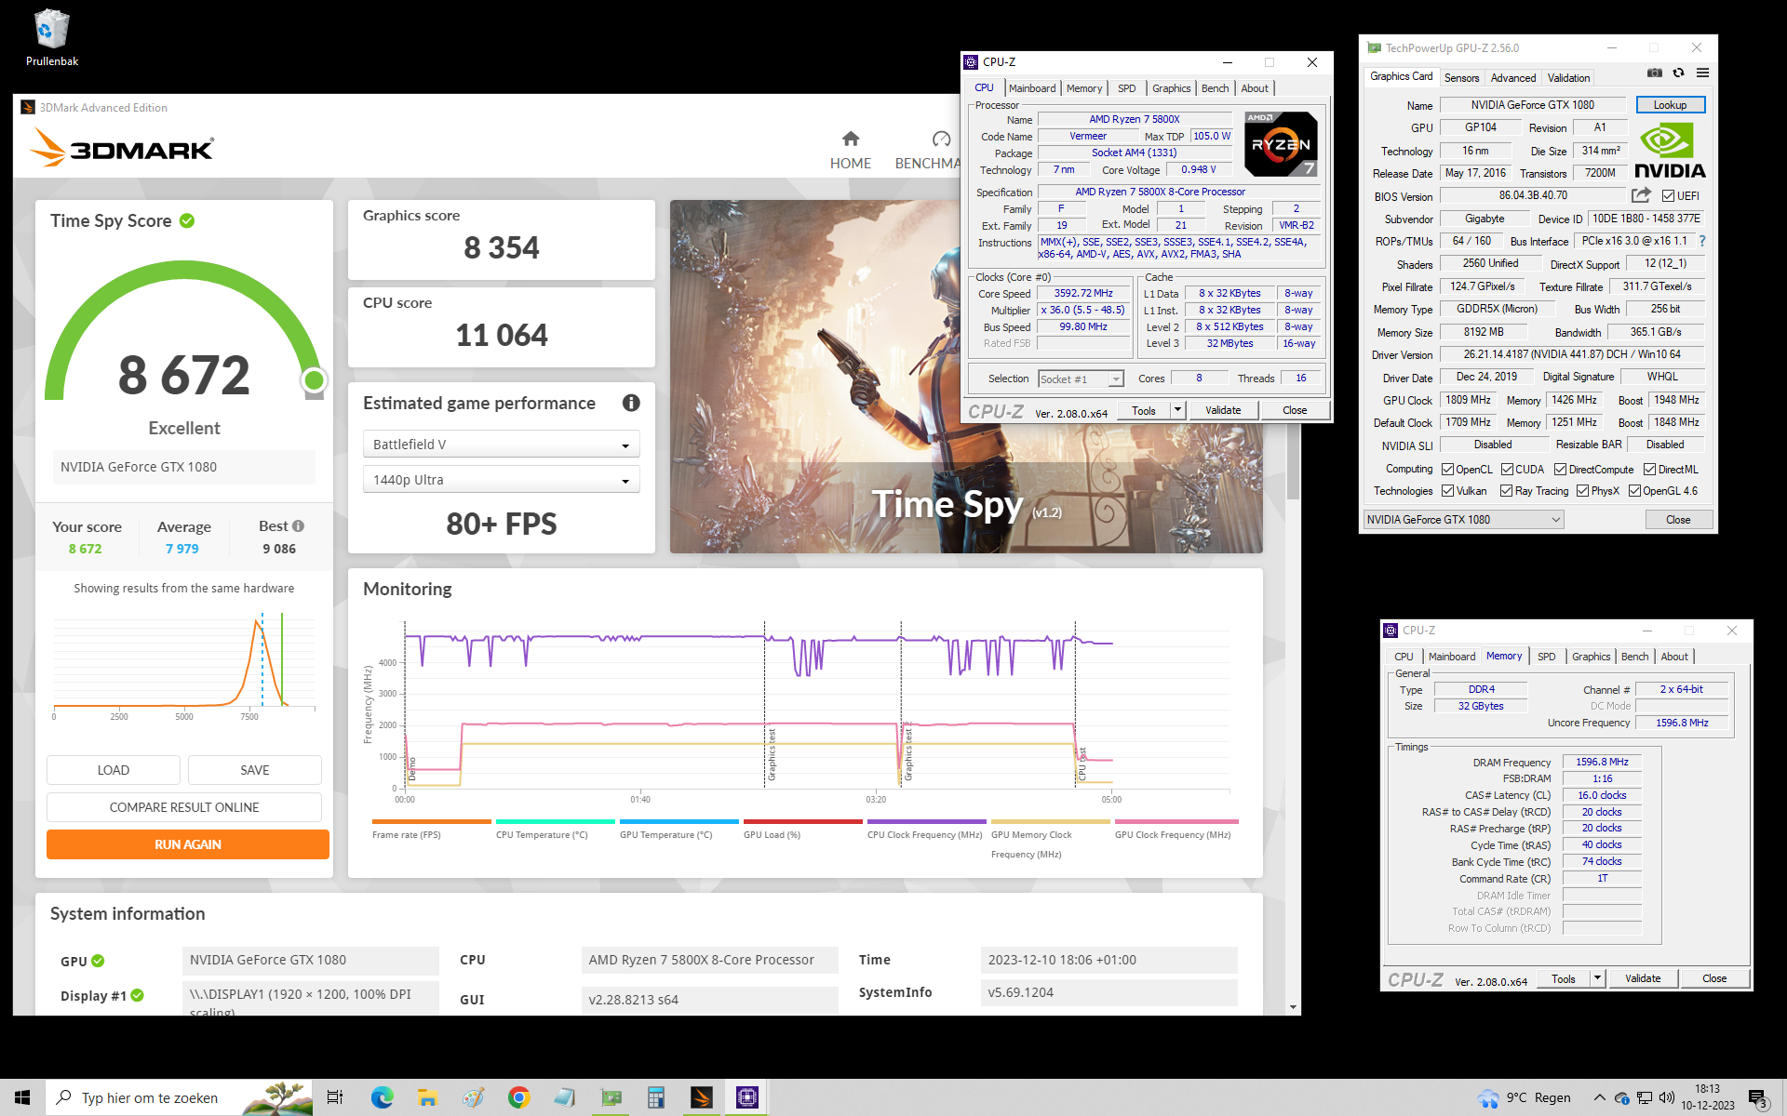Open the Battlefield V game dropdown

501,445
